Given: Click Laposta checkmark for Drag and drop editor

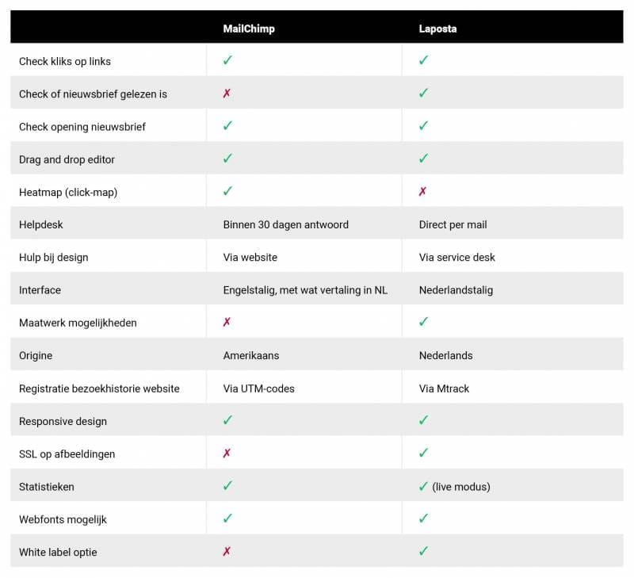Looking at the screenshot, I should coord(423,159).
